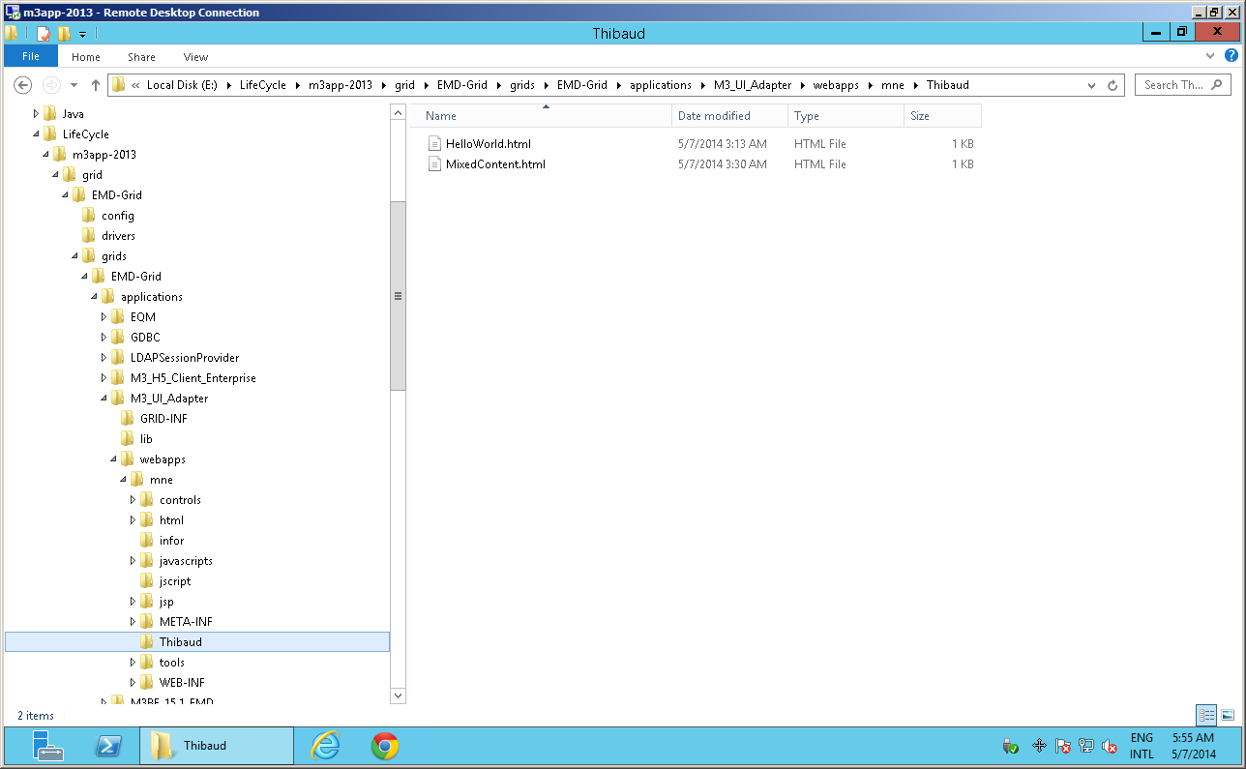1246x769 pixels.
Task: Switch to the View ribbon tab
Action: (x=195, y=57)
